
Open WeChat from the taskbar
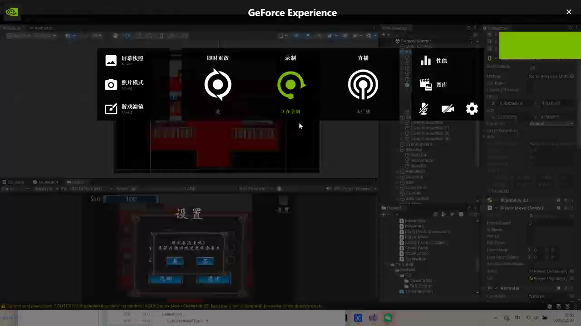[x=388, y=318]
